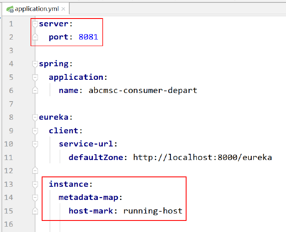Place cursor on port value 8081

[88, 37]
